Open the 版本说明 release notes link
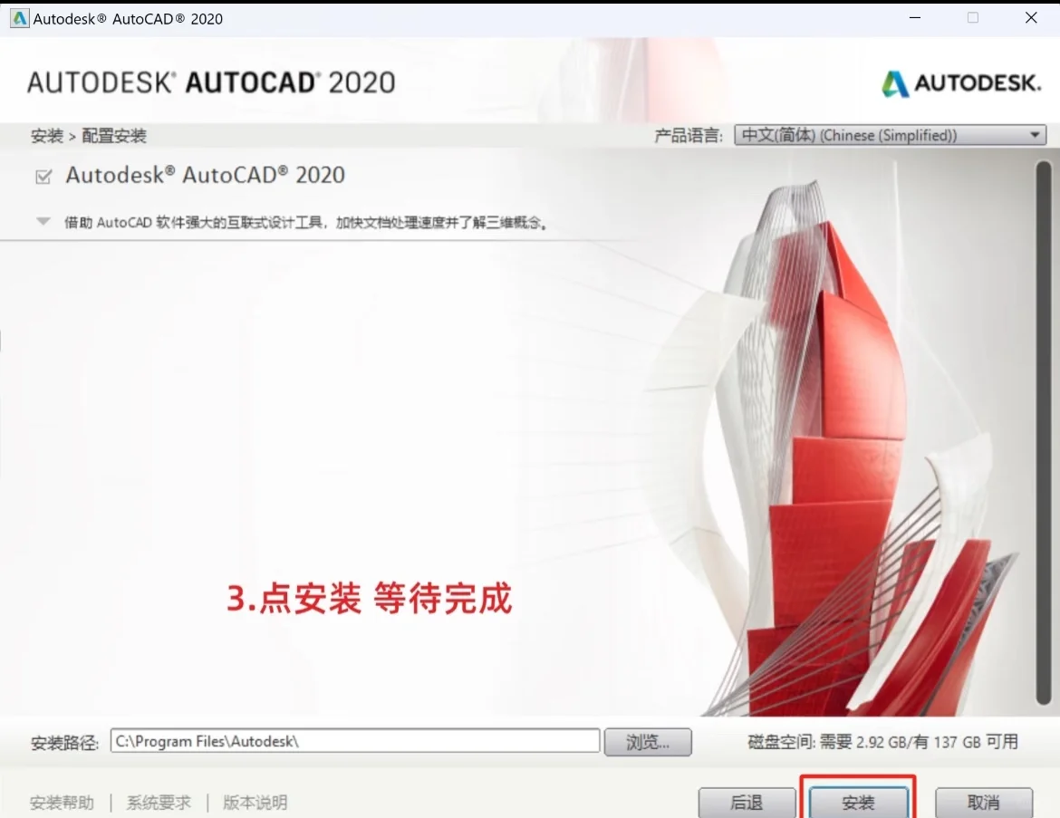1060x818 pixels. [x=255, y=802]
